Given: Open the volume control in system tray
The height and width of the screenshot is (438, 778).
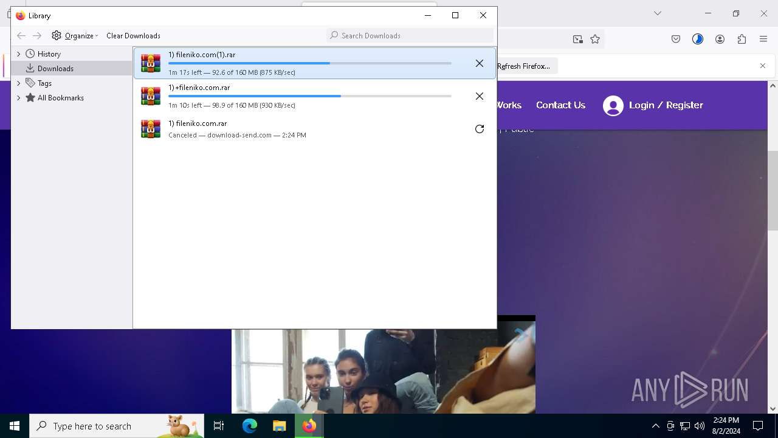Looking at the screenshot, I should click(x=700, y=426).
